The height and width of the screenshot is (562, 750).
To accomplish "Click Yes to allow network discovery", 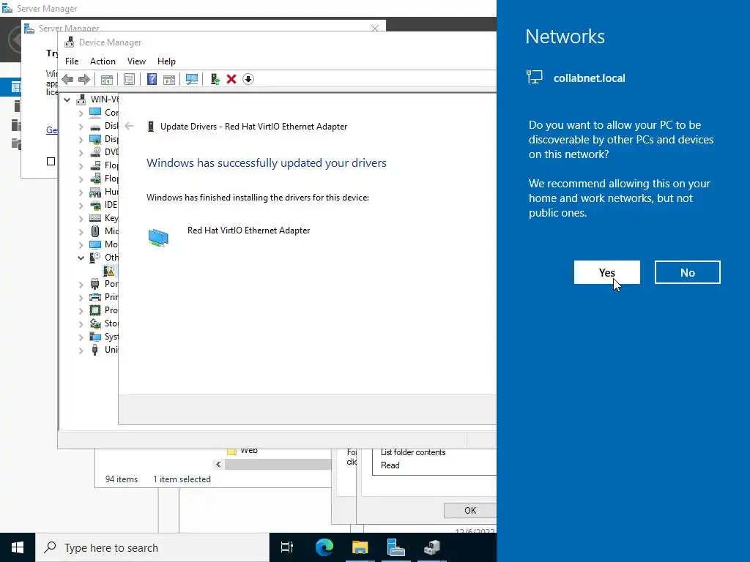I will point(606,272).
